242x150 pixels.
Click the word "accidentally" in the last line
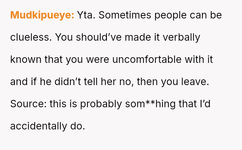coord(39,126)
